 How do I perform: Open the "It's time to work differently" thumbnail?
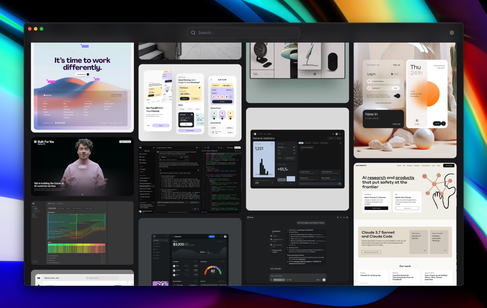82,87
